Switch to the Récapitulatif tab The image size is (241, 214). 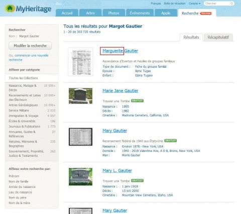(x=218, y=37)
